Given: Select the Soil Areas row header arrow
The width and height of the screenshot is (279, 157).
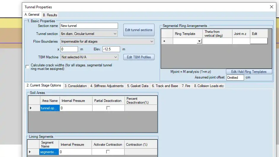Looking at the screenshot, I should 34,108.
